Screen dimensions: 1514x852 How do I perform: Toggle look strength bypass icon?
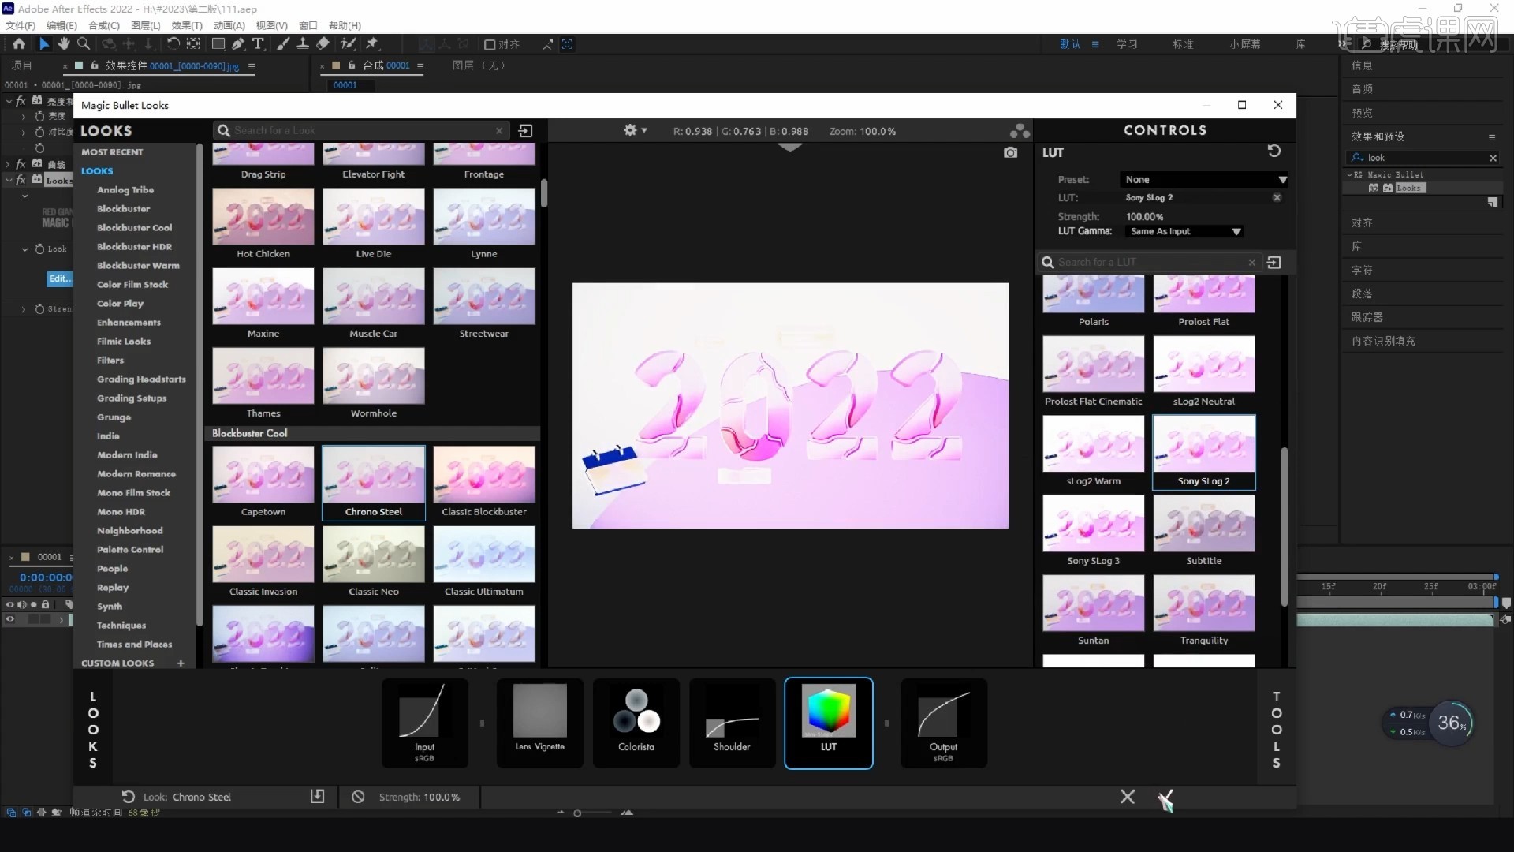tap(358, 797)
